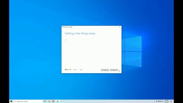Screen dimensions: 183x103
Task: Click the Back button in Setup
Action: click(x=105, y=70)
